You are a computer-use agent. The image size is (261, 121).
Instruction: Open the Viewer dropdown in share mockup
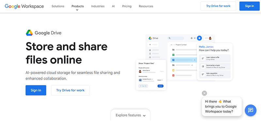tap(160, 80)
